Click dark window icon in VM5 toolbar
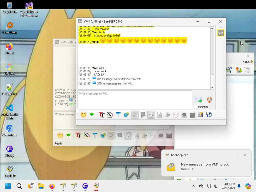Image resolution: width=256 pixels, height=192 pixels. coord(169,135)
